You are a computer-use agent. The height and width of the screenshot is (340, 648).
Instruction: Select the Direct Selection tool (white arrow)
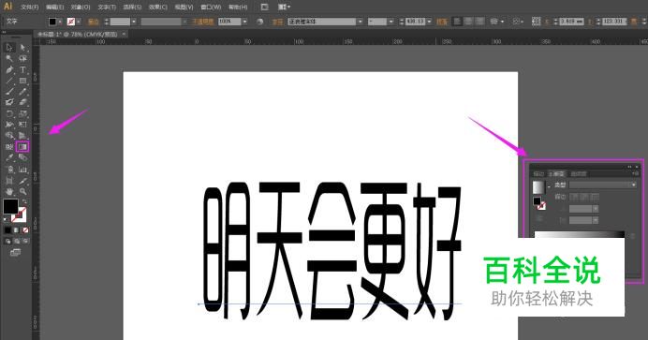(x=22, y=48)
